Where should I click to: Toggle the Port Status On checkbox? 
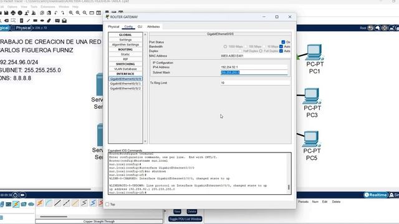tap(283, 42)
